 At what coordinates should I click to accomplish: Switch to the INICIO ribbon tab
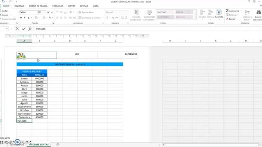tap(7, 6)
